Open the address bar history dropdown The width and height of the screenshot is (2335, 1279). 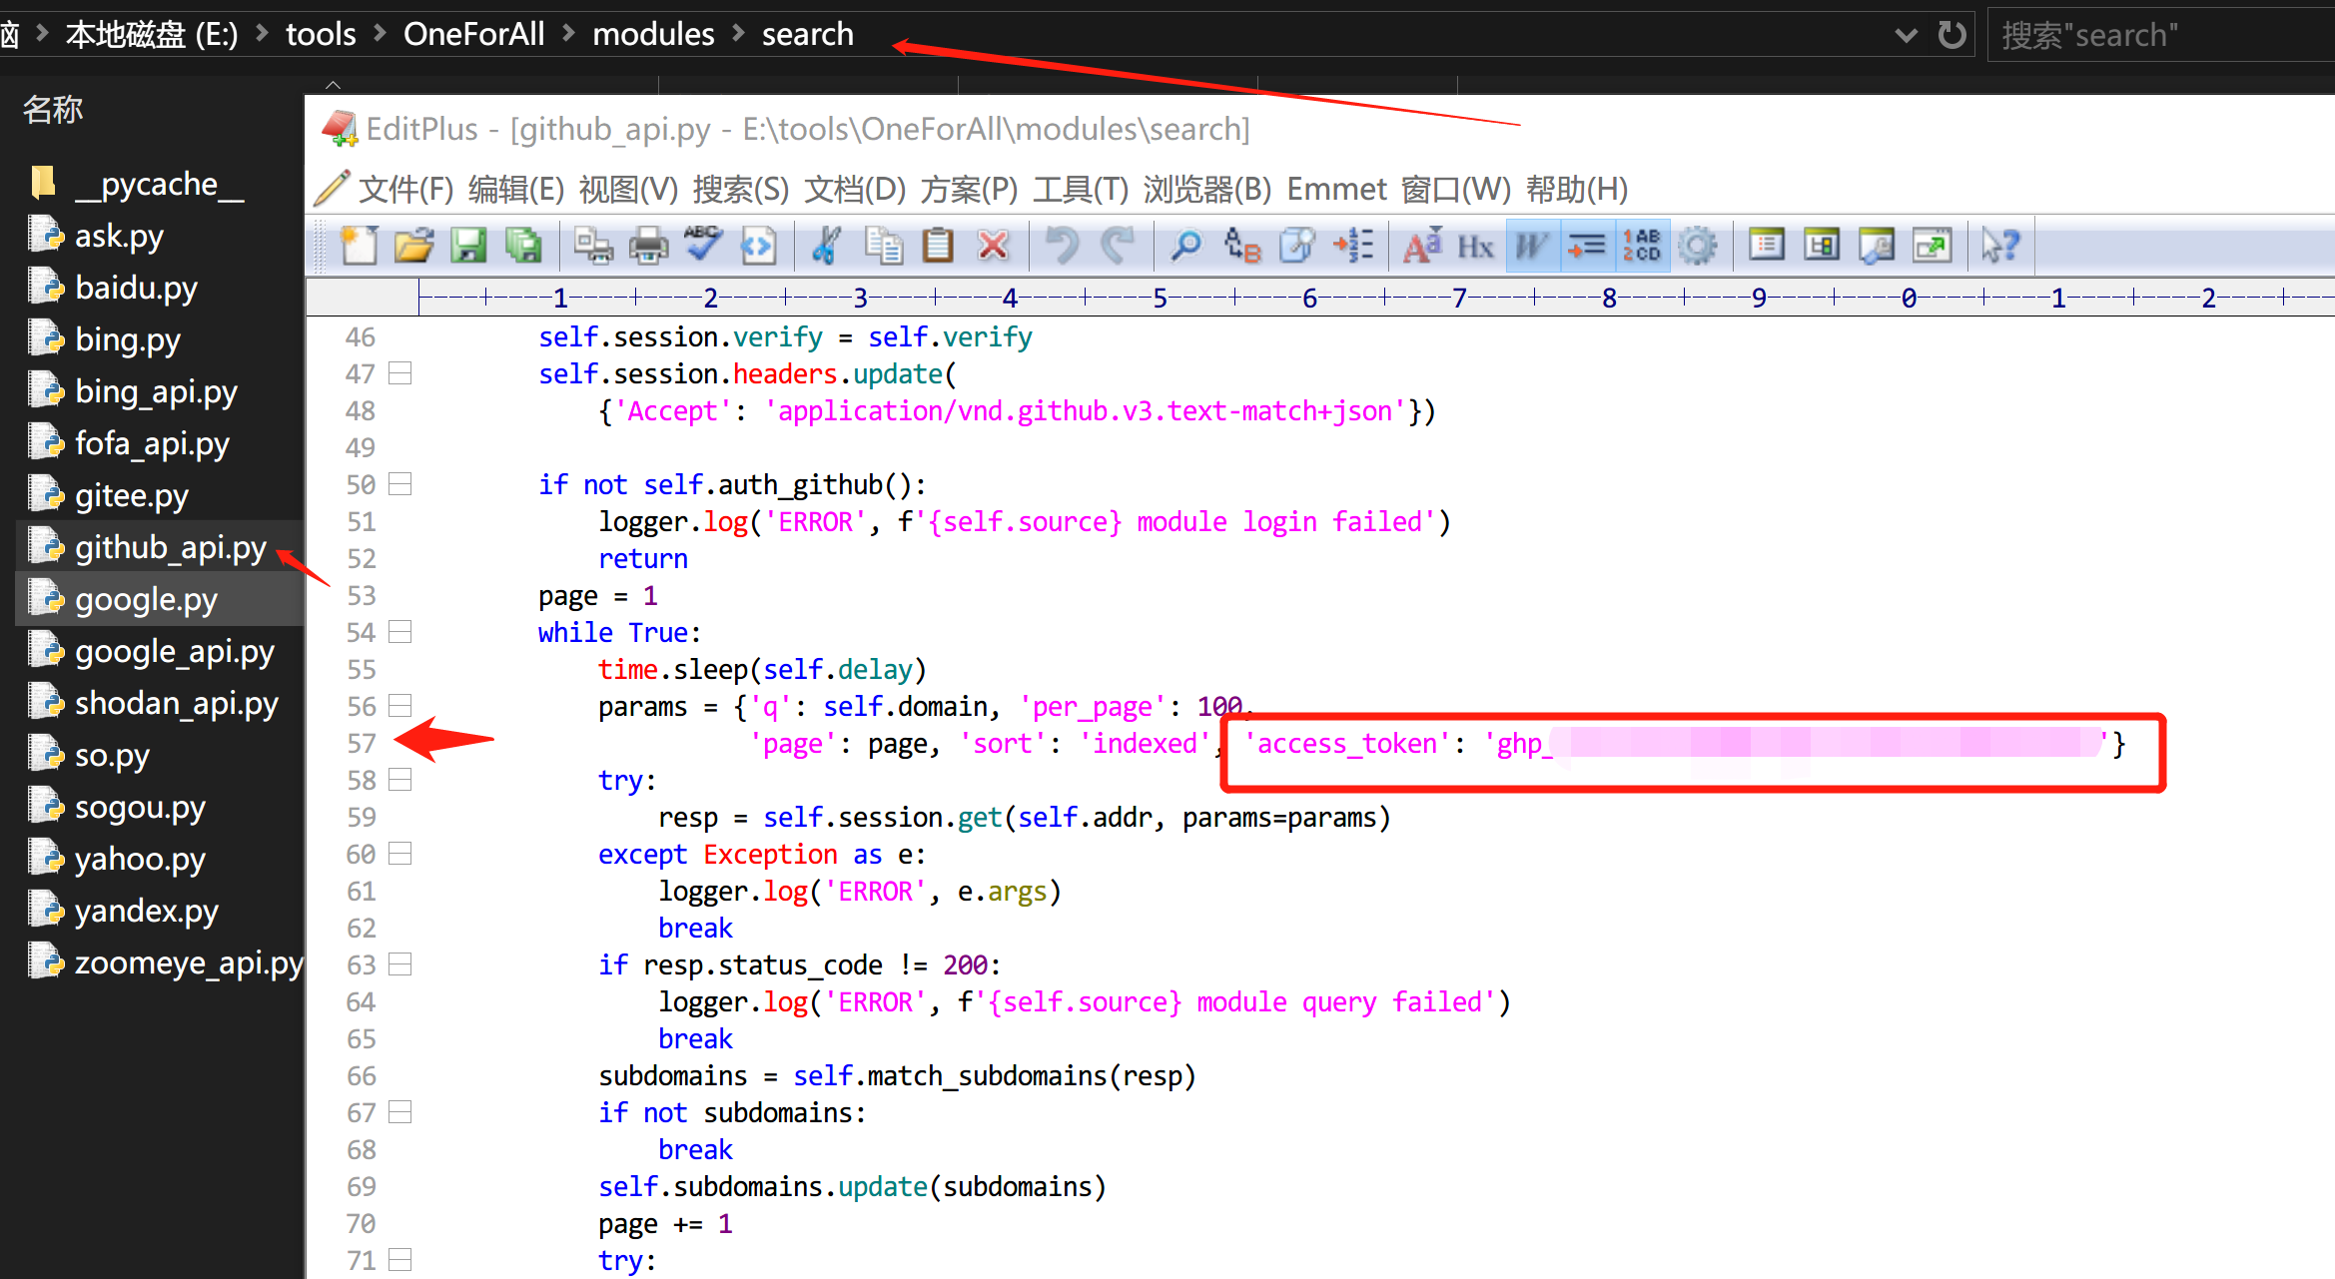(1906, 33)
